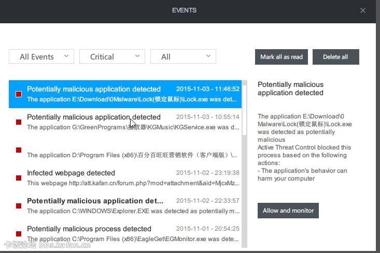The width and height of the screenshot is (380, 253).
Task: Expand the Critical severity dropdown
Action: [x=111, y=56]
